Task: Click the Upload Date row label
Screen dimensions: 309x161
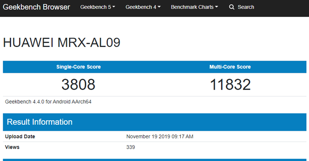Action: click(x=20, y=137)
